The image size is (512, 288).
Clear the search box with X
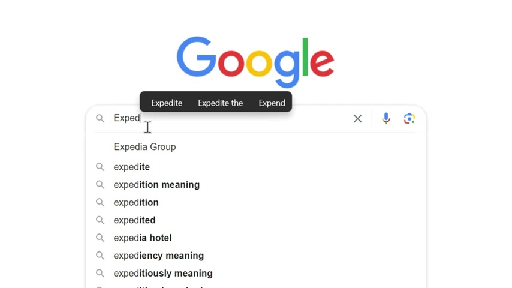pos(357,118)
